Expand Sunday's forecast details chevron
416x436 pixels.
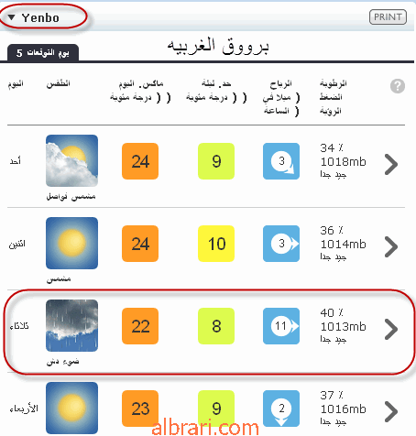tap(391, 164)
